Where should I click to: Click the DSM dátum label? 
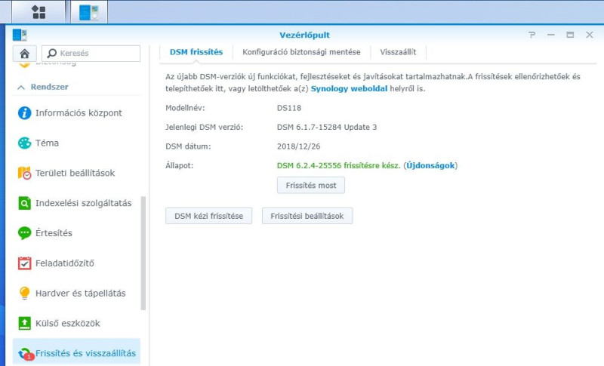188,146
